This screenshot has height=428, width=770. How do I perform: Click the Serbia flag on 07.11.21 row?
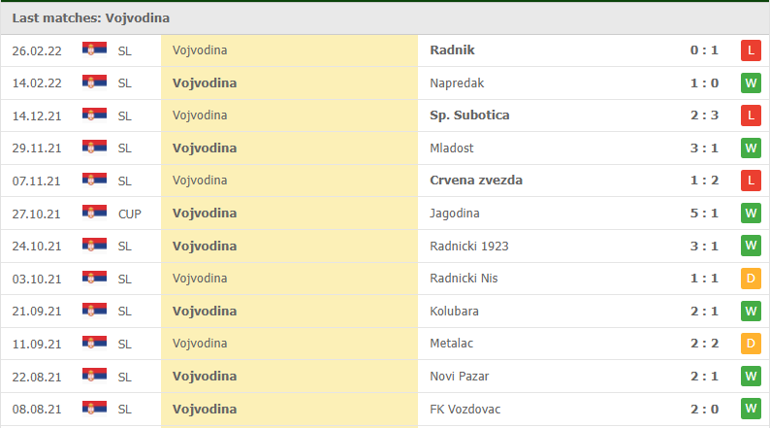94,180
